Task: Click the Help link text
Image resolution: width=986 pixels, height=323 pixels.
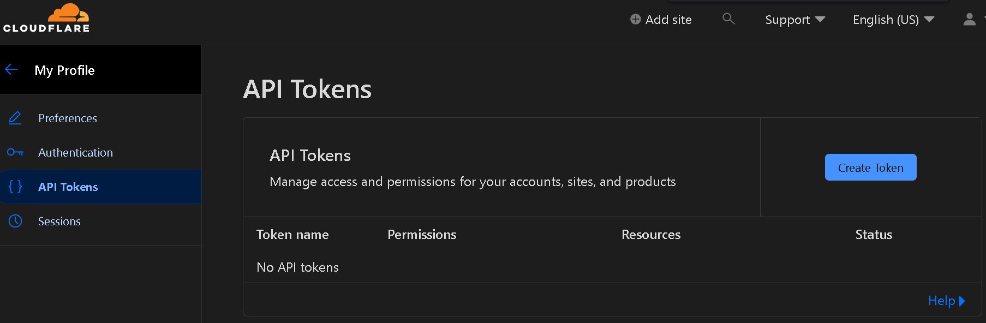Action: click(x=941, y=301)
